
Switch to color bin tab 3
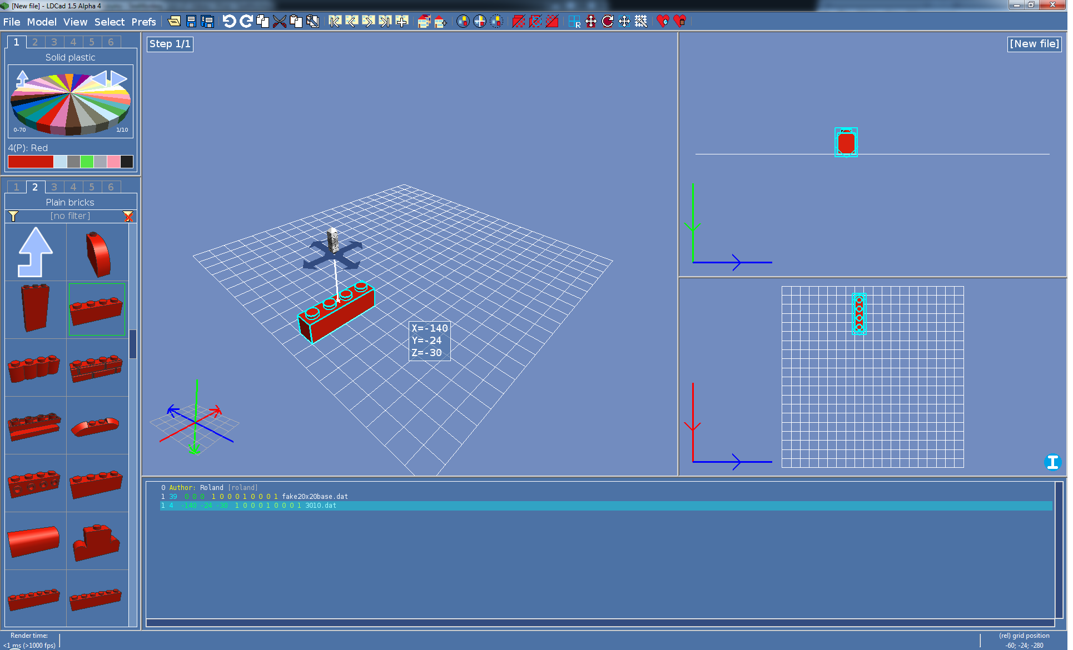pyautogui.click(x=54, y=42)
